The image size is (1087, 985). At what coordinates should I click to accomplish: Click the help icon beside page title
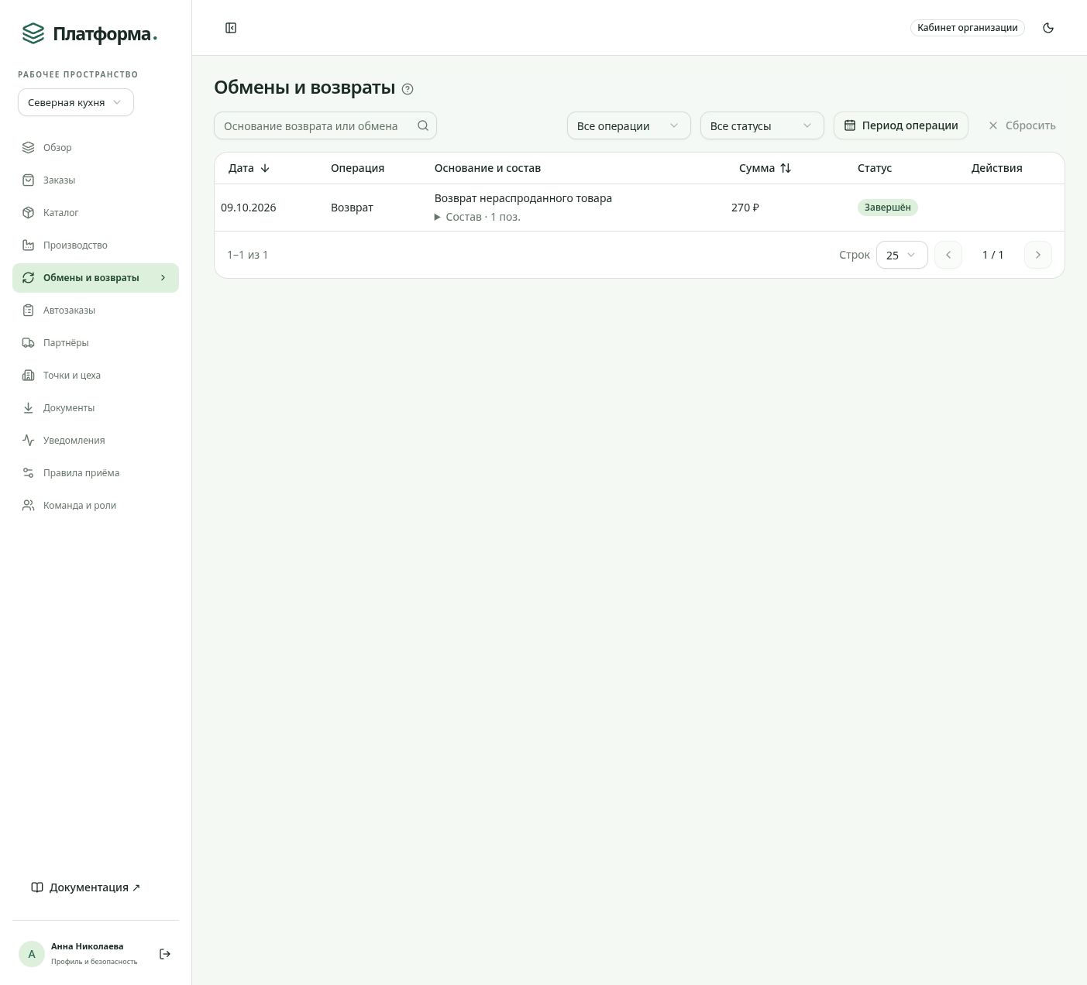click(x=408, y=89)
